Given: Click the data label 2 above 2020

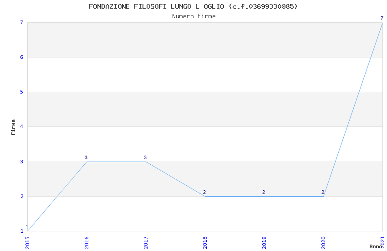Looking at the screenshot, I should [x=323, y=192].
